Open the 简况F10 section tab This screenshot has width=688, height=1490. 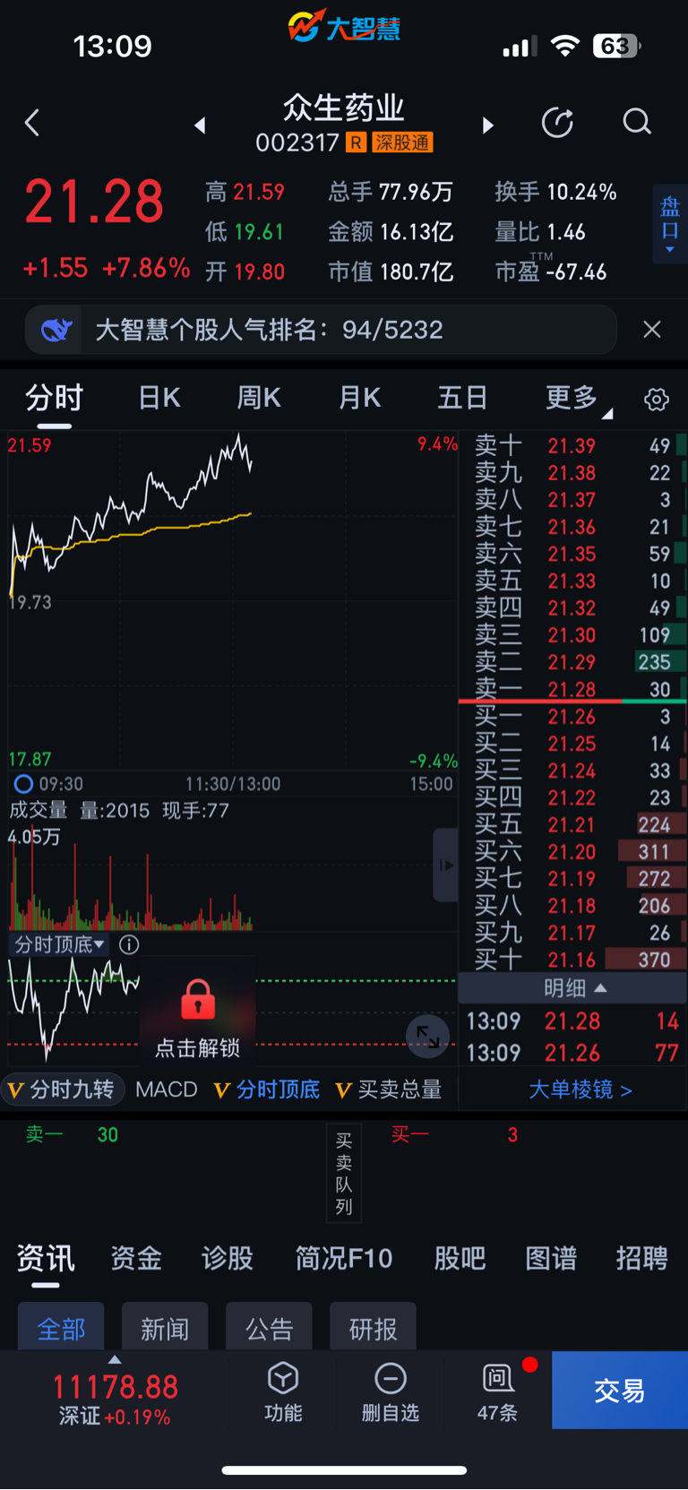point(344,1258)
